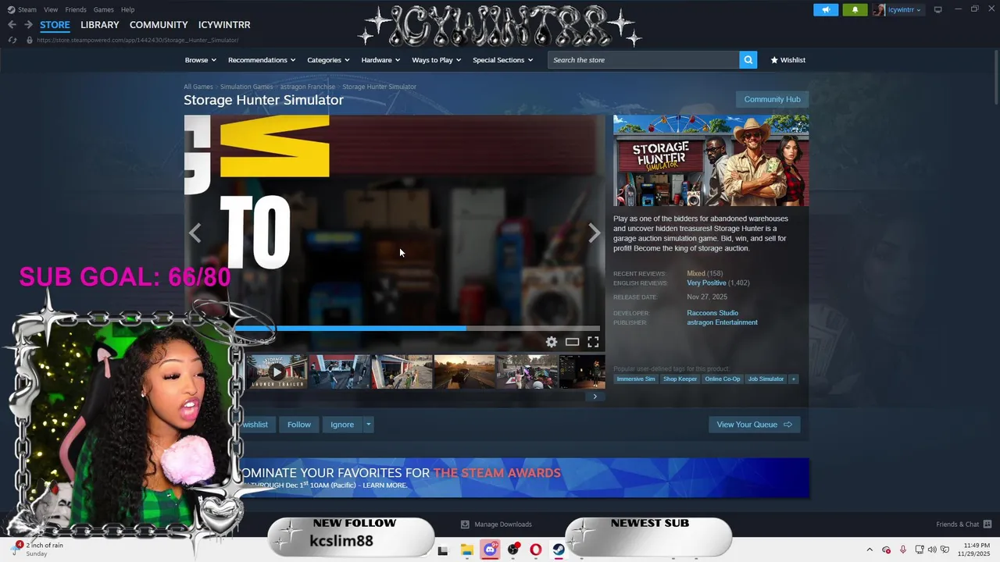
Task: Click the Shop Keeper tag
Action: [680, 379]
